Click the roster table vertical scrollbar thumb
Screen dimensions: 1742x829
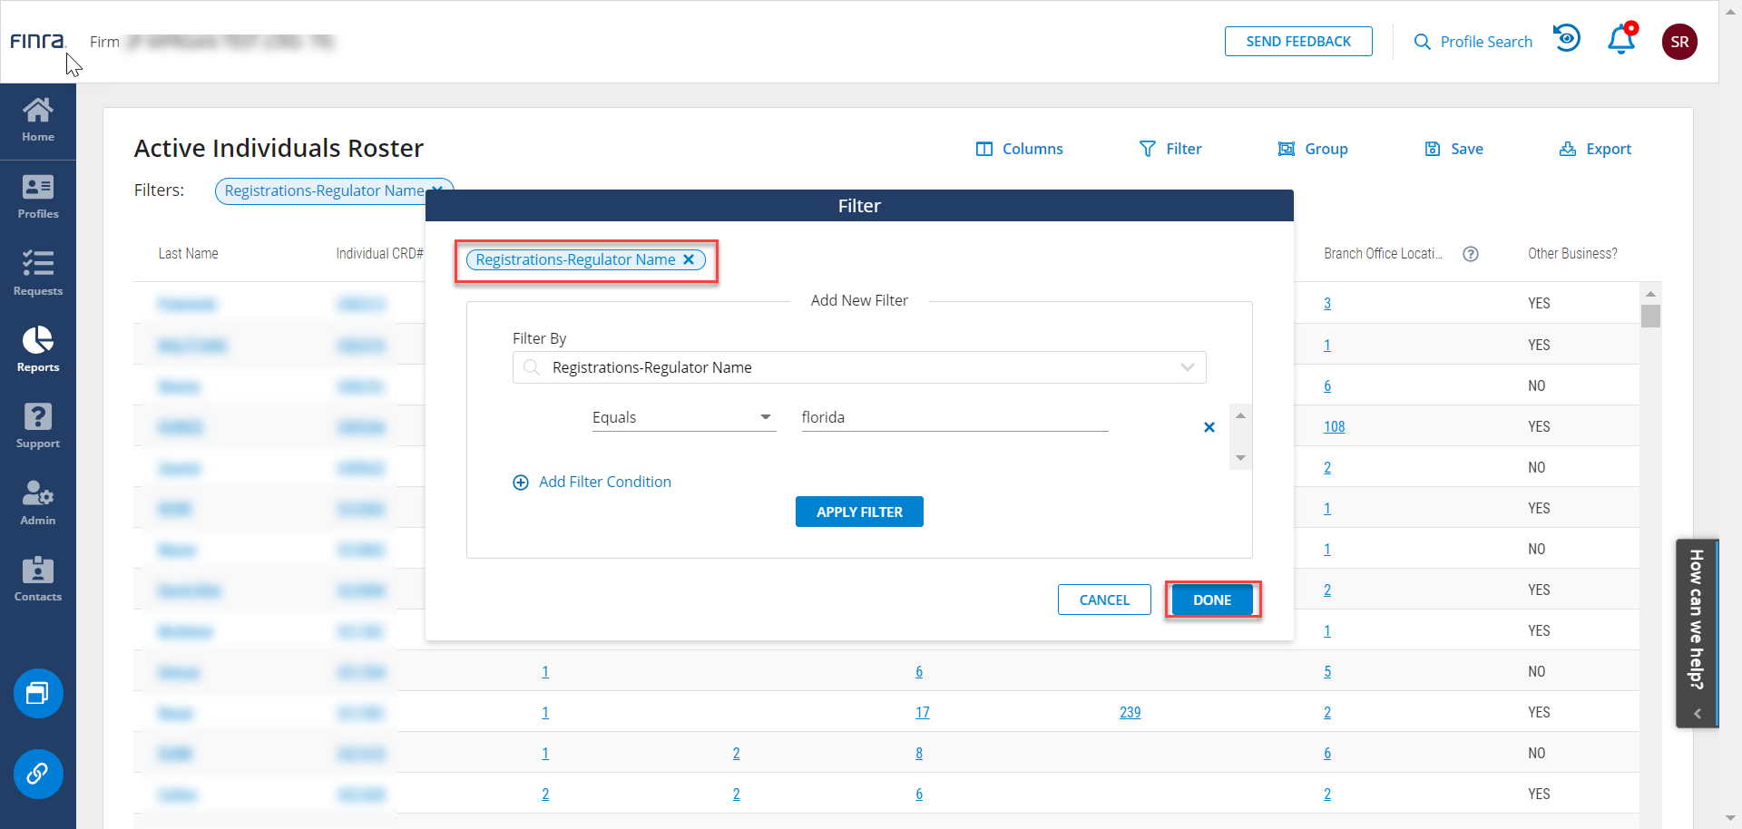click(x=1650, y=316)
